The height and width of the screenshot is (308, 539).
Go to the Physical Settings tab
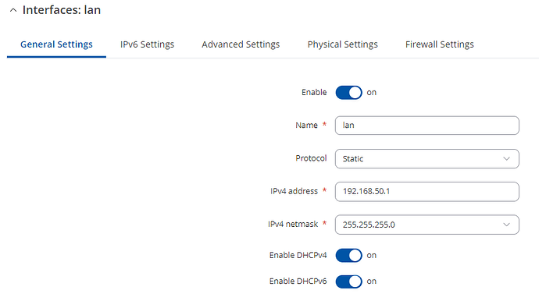342,44
